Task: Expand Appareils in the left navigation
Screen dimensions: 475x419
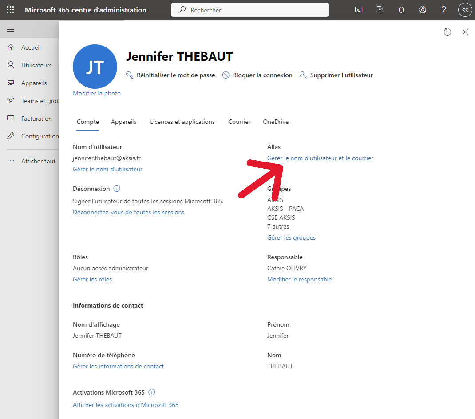Action: pos(34,83)
